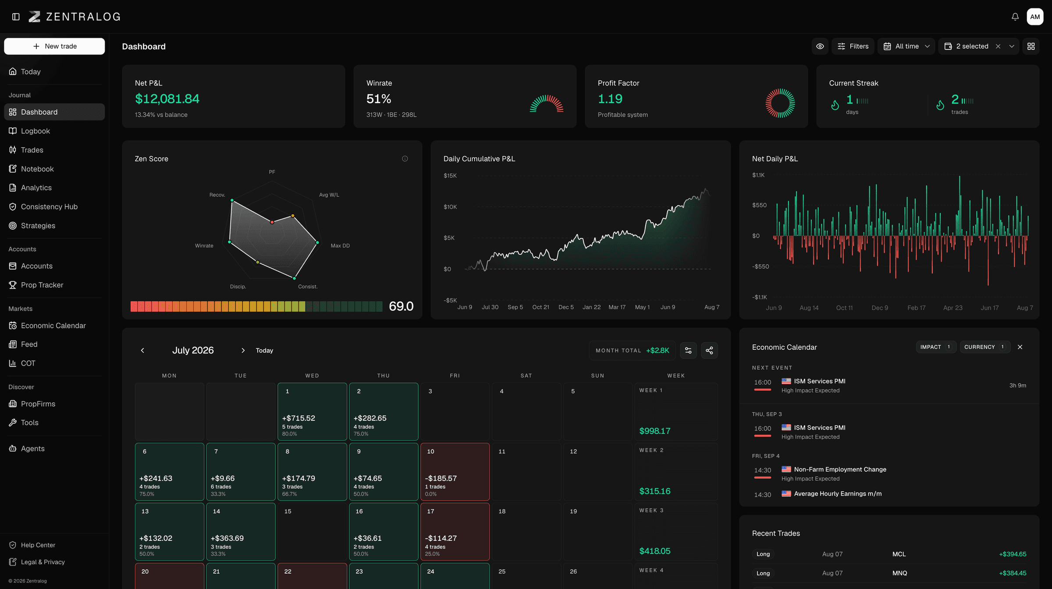Expand the All time date dropdown
This screenshot has width=1052, height=589.
point(906,46)
